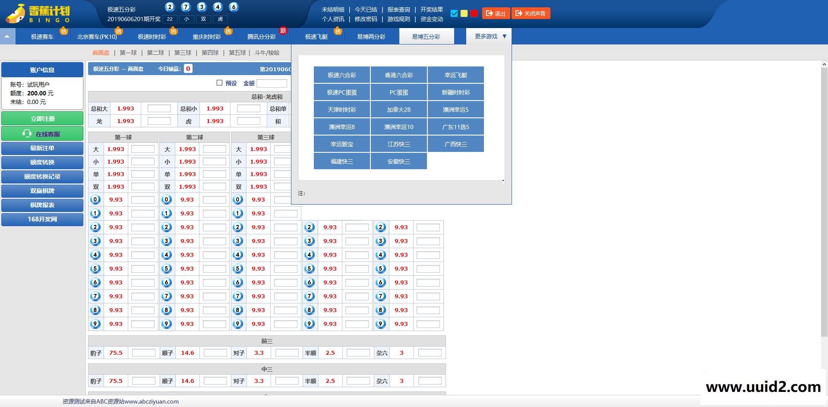Image resolution: width=828 pixels, height=407 pixels.
Task: Switch to the 北京赛车(PK10) tab
Action: 96,36
